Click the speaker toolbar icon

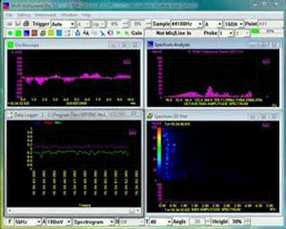[x=111, y=33]
